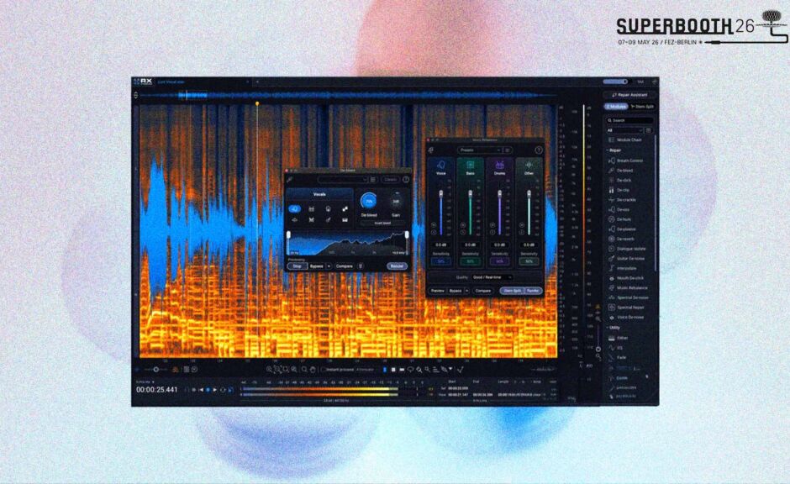Screen dimensions: 790x484
Task: Select Module Chain in the side panel
Action: point(625,140)
